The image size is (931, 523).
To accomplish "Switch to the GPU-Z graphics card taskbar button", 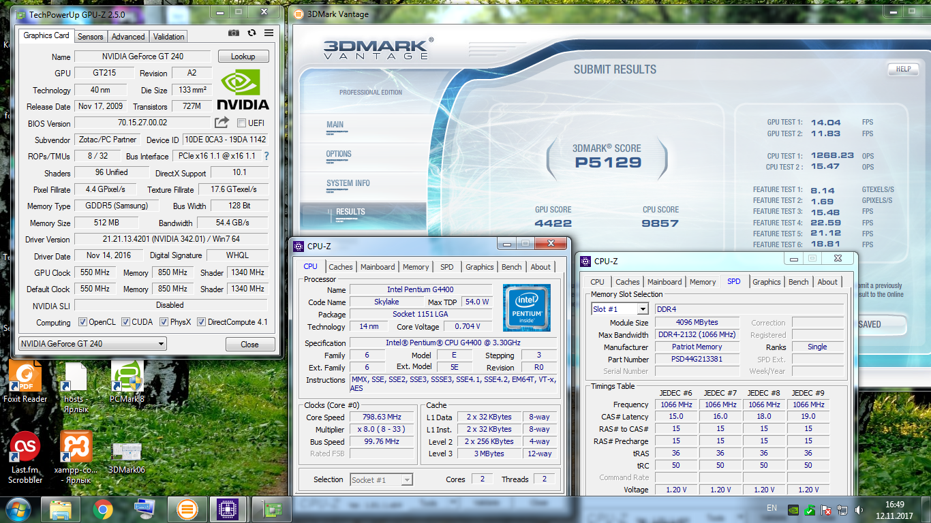I will [271, 509].
